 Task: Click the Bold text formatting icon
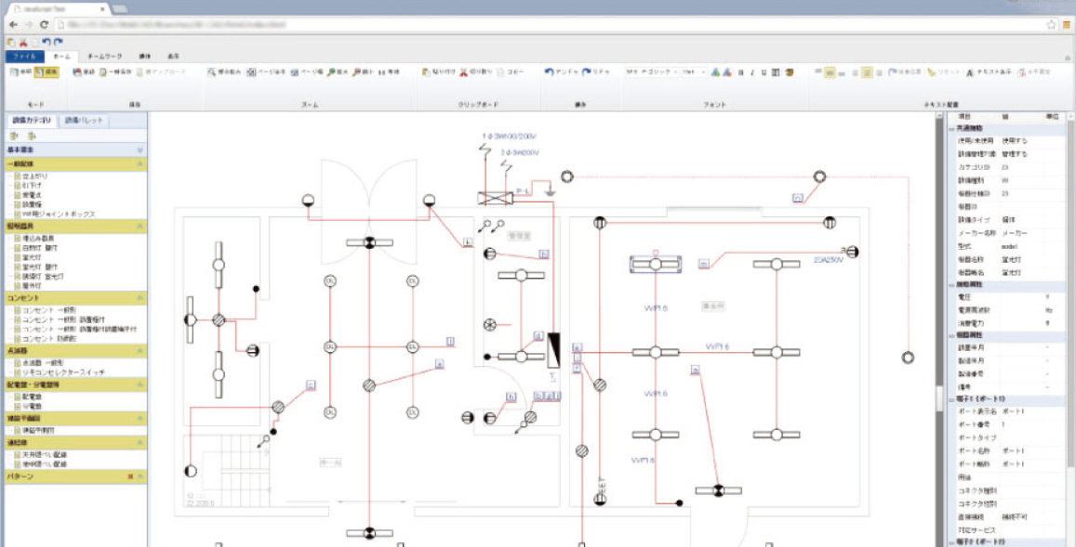click(x=741, y=72)
